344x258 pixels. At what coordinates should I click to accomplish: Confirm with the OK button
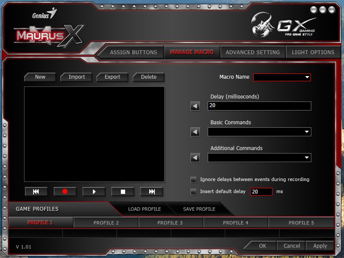(262, 246)
